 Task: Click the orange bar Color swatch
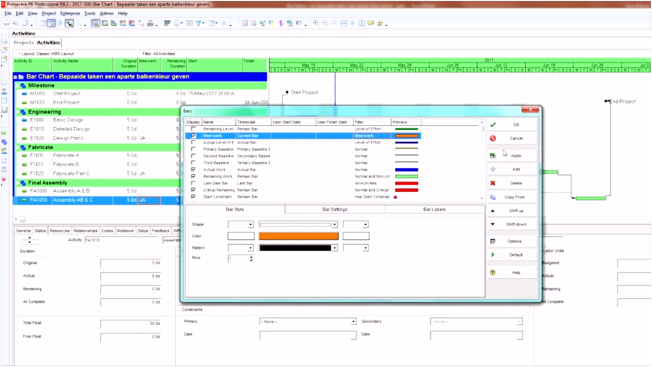pyautogui.click(x=298, y=236)
